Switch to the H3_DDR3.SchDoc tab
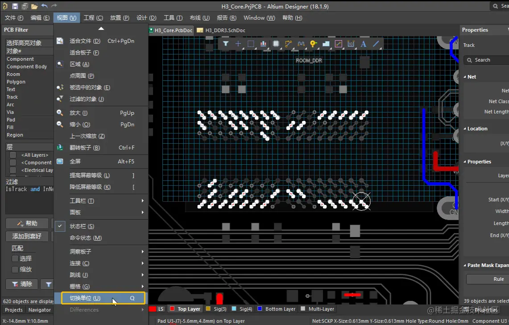This screenshot has height=325, width=509. coord(221,30)
